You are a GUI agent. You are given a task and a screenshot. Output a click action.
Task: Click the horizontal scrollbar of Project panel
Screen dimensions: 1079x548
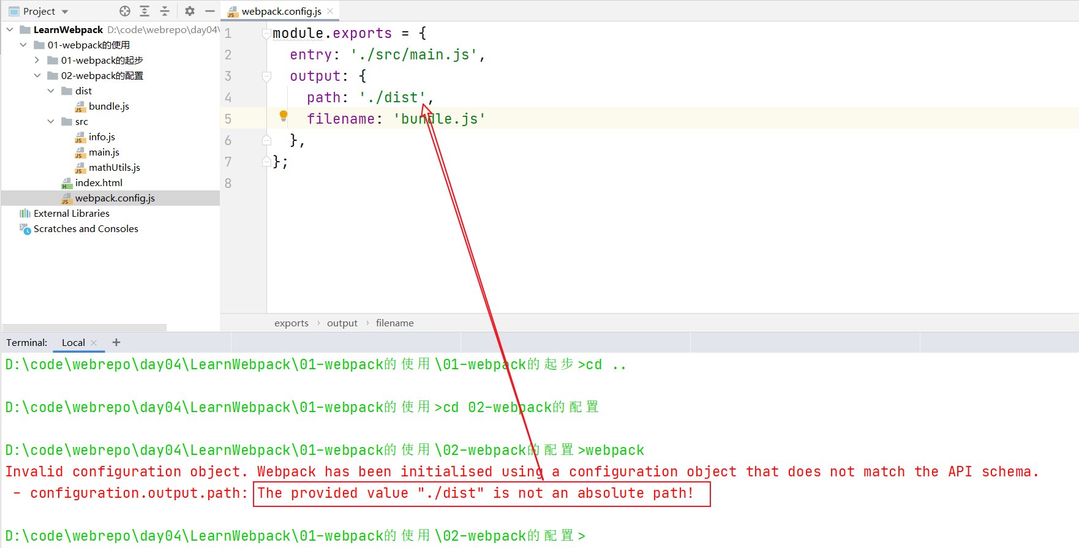click(x=85, y=328)
